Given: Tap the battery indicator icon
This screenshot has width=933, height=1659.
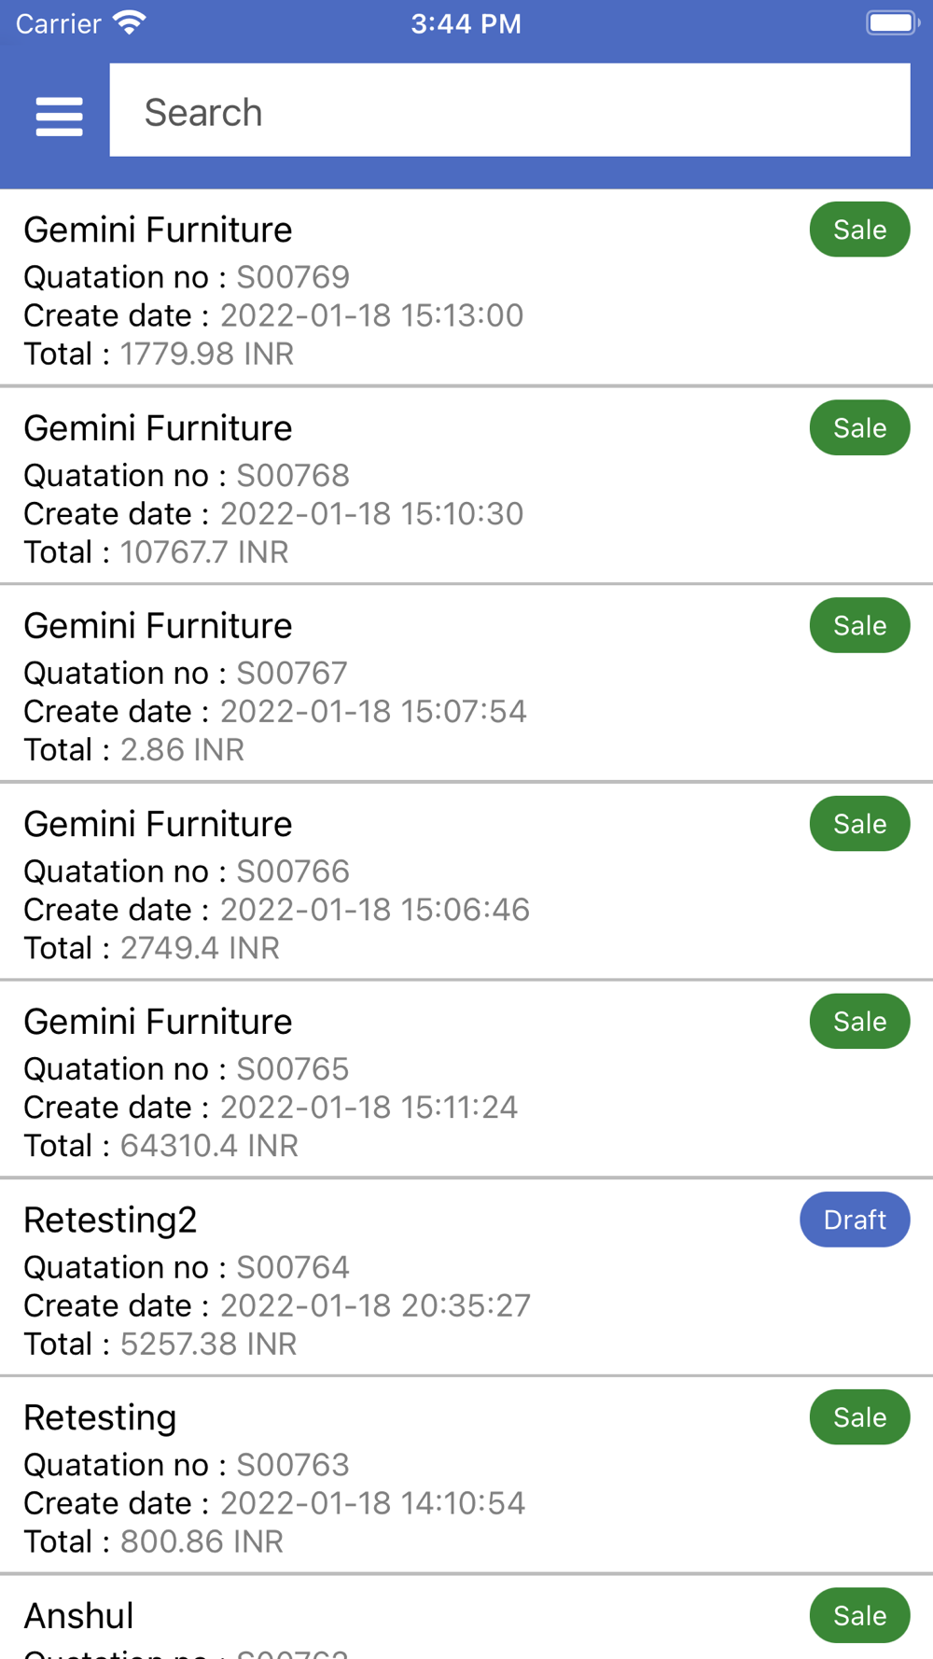Looking at the screenshot, I should coord(892,23).
